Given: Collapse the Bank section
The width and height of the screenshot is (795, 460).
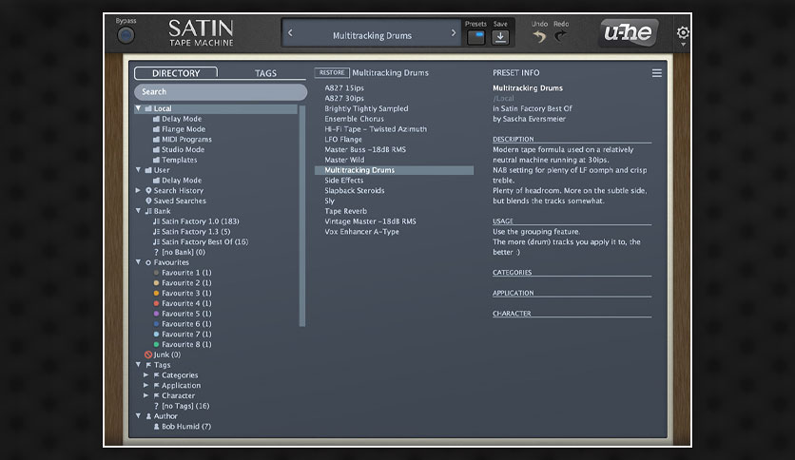Looking at the screenshot, I should click(x=138, y=211).
